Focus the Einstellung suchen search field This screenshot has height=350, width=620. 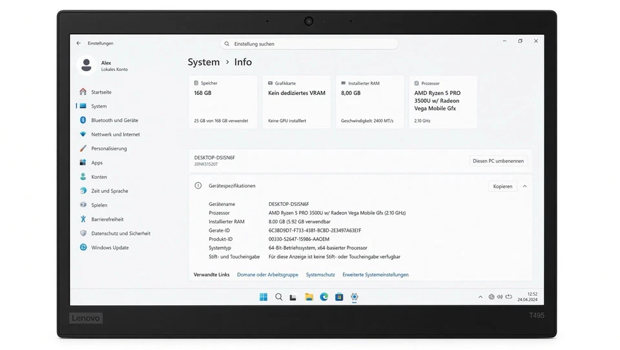(309, 44)
